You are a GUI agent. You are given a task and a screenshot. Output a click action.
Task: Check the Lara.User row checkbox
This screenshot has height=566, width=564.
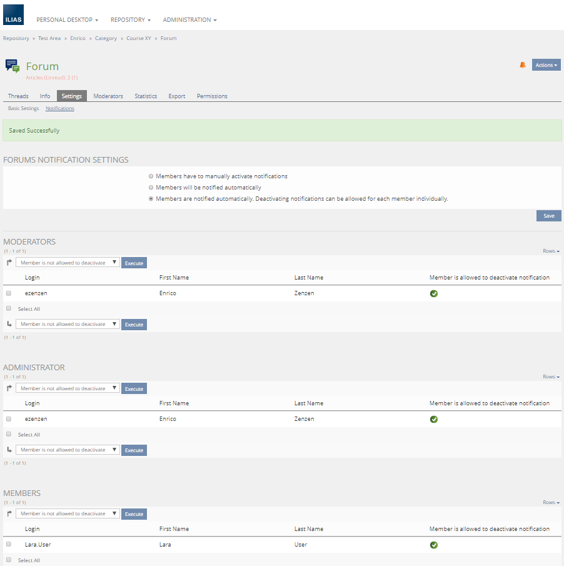pyautogui.click(x=9, y=544)
